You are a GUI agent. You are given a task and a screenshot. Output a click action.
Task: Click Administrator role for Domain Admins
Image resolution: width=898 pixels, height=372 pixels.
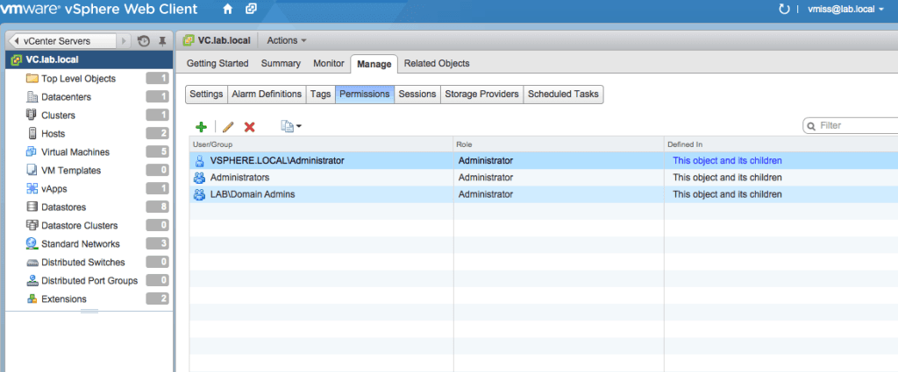tap(486, 194)
